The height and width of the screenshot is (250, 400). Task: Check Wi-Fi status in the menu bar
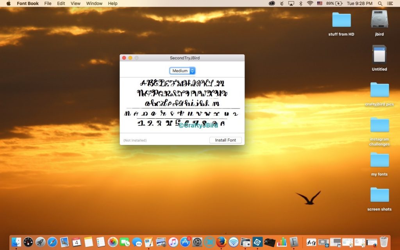[310, 4]
